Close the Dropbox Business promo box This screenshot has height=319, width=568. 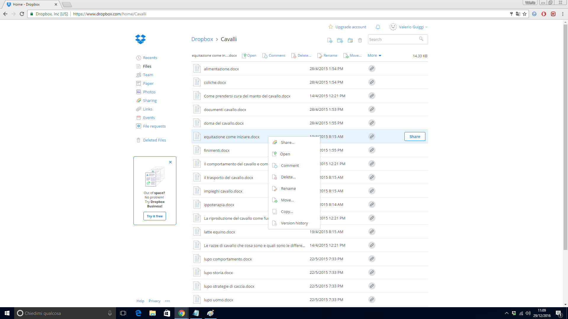(170, 162)
